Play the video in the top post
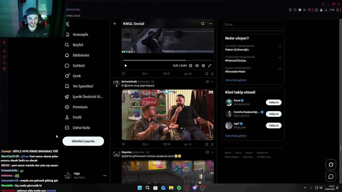 [x=126, y=66]
